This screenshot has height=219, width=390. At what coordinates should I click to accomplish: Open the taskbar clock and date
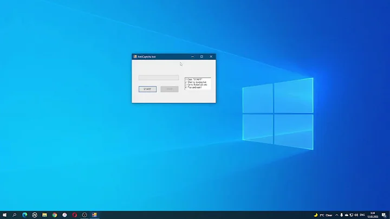point(373,215)
